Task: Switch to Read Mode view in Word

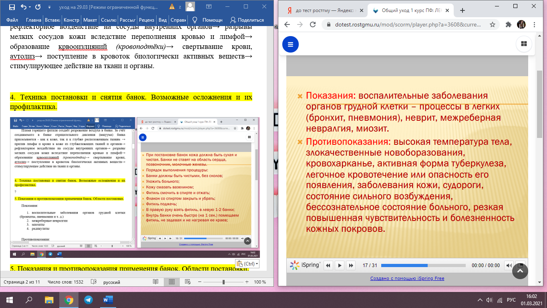Action: coord(155,282)
